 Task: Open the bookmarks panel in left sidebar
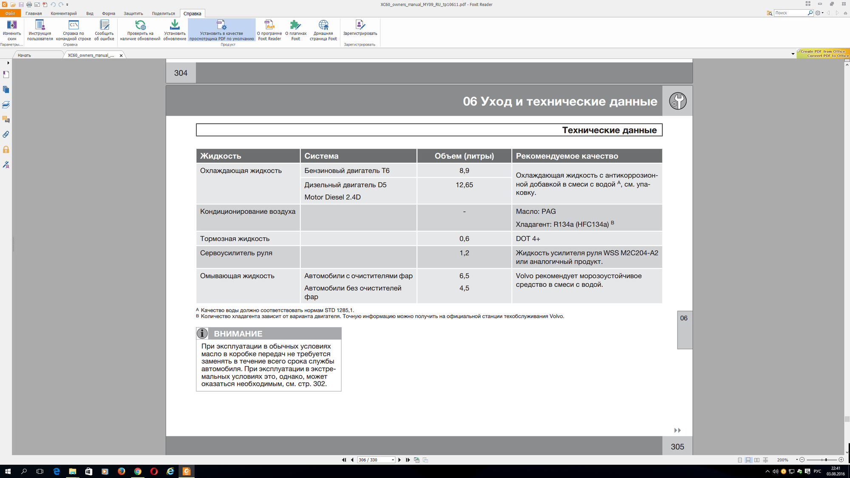6,75
